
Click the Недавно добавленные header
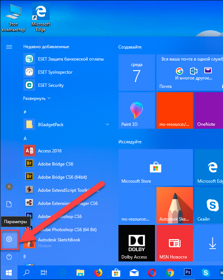(x=46, y=47)
